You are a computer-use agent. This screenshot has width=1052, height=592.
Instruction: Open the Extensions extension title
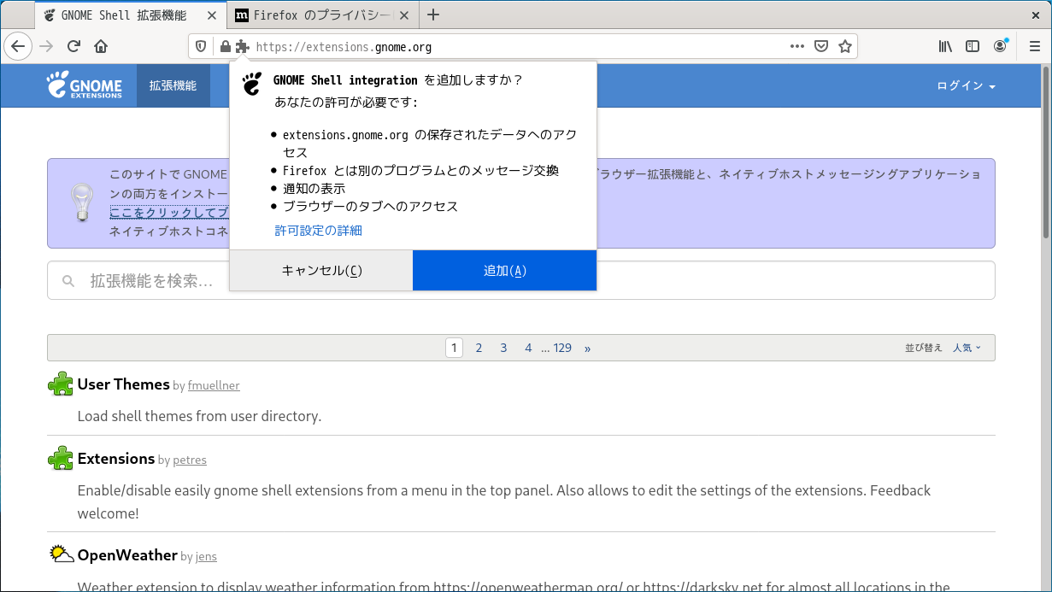[x=116, y=459]
